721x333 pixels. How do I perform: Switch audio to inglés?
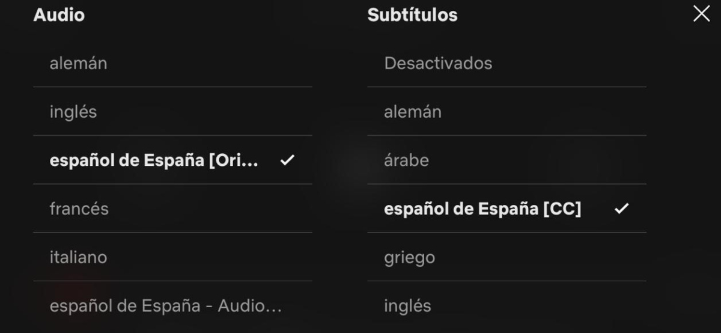click(x=172, y=112)
